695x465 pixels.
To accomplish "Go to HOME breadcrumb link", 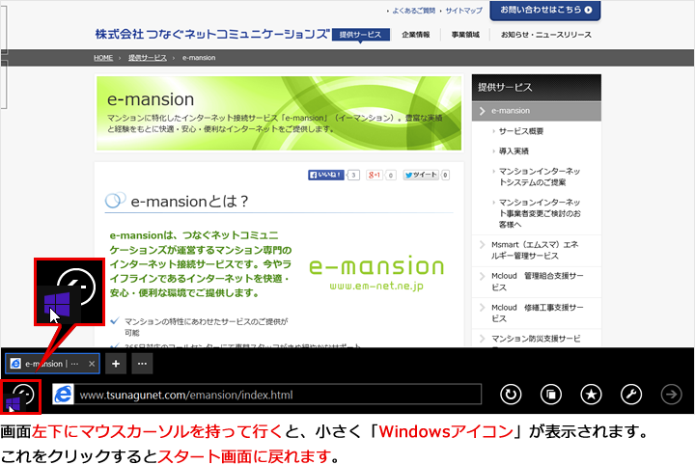I will pos(103,58).
